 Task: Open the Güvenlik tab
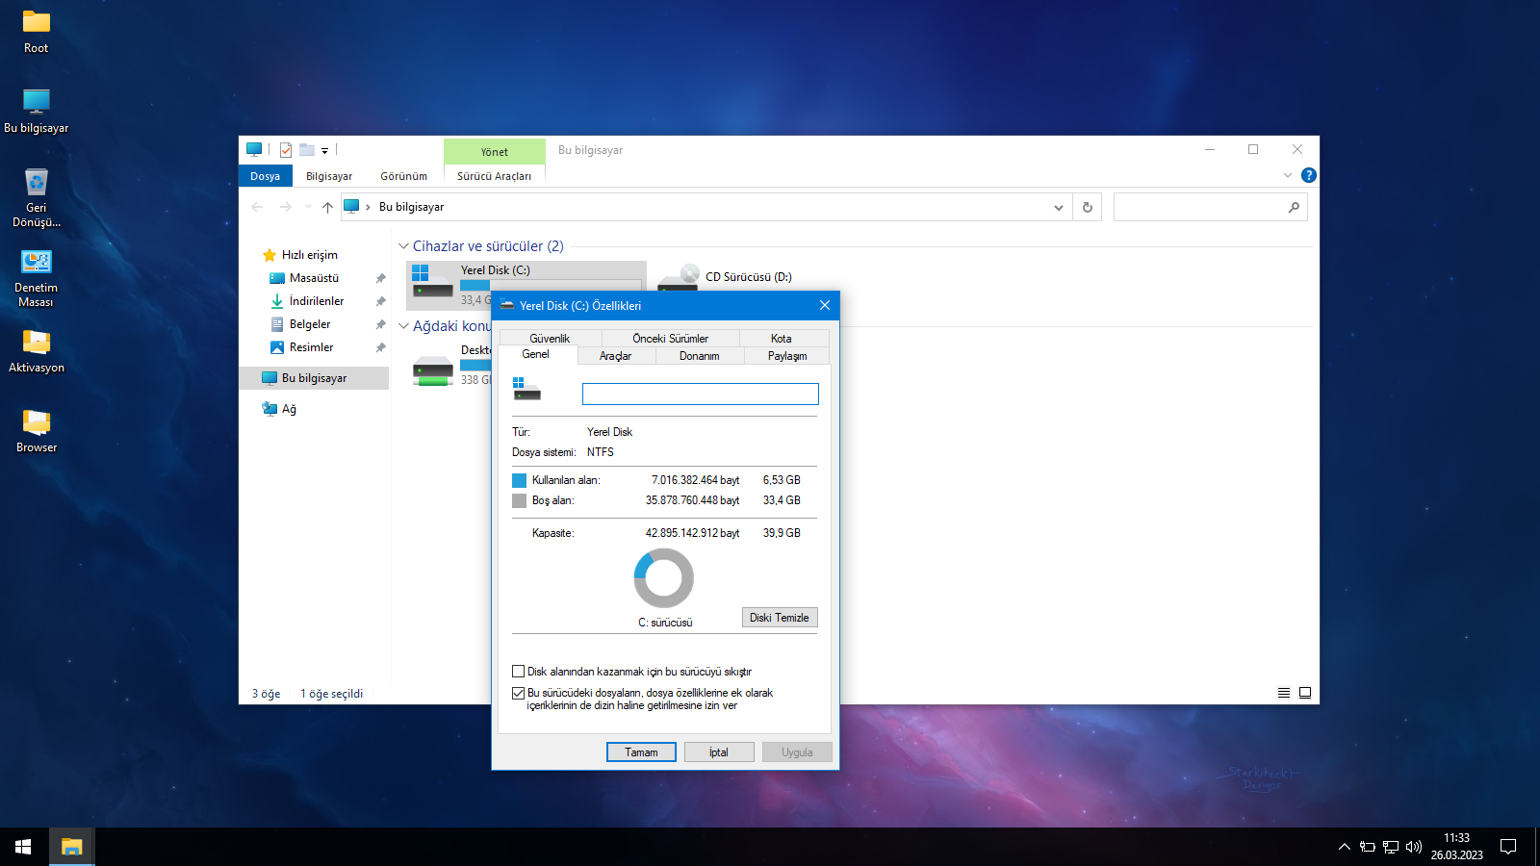[x=550, y=339]
